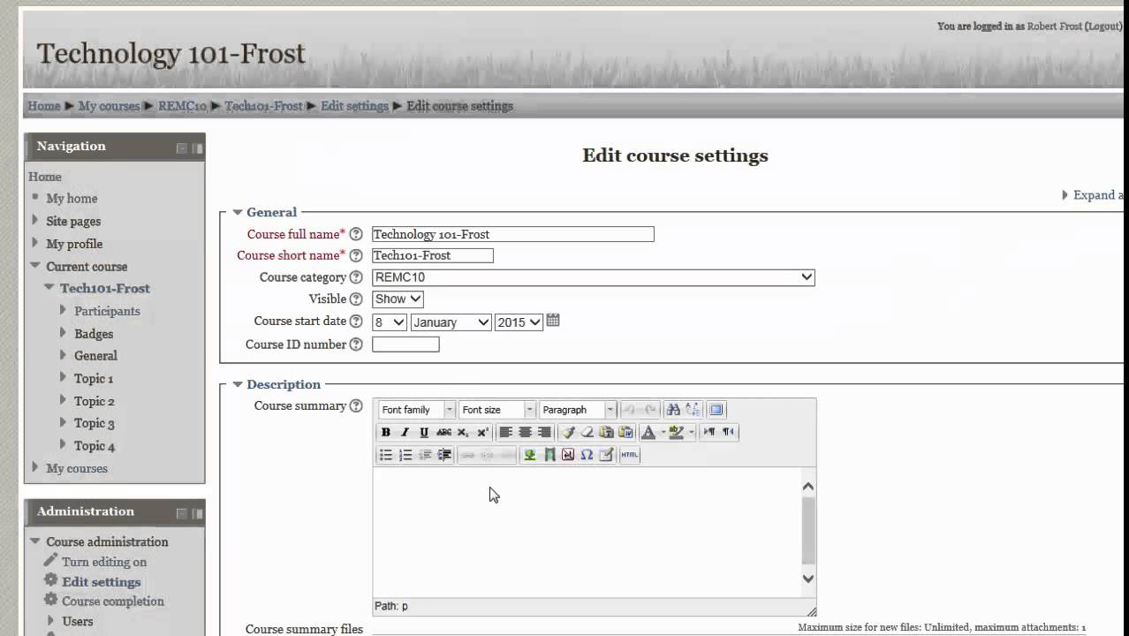Open the background highlight color picker
The height and width of the screenshot is (636, 1129).
(x=676, y=432)
